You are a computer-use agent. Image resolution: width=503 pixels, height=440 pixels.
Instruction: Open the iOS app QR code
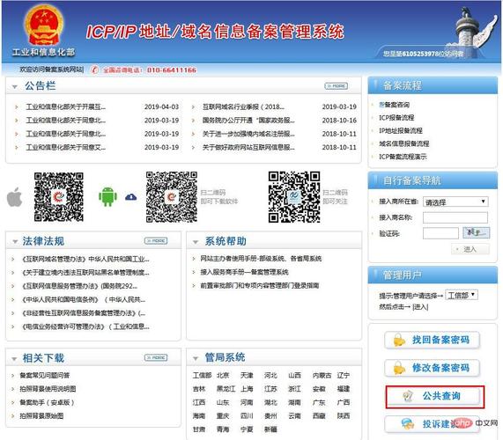[x=59, y=197]
